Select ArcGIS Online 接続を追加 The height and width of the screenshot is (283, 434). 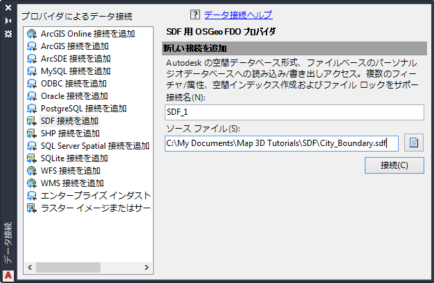tap(88, 34)
